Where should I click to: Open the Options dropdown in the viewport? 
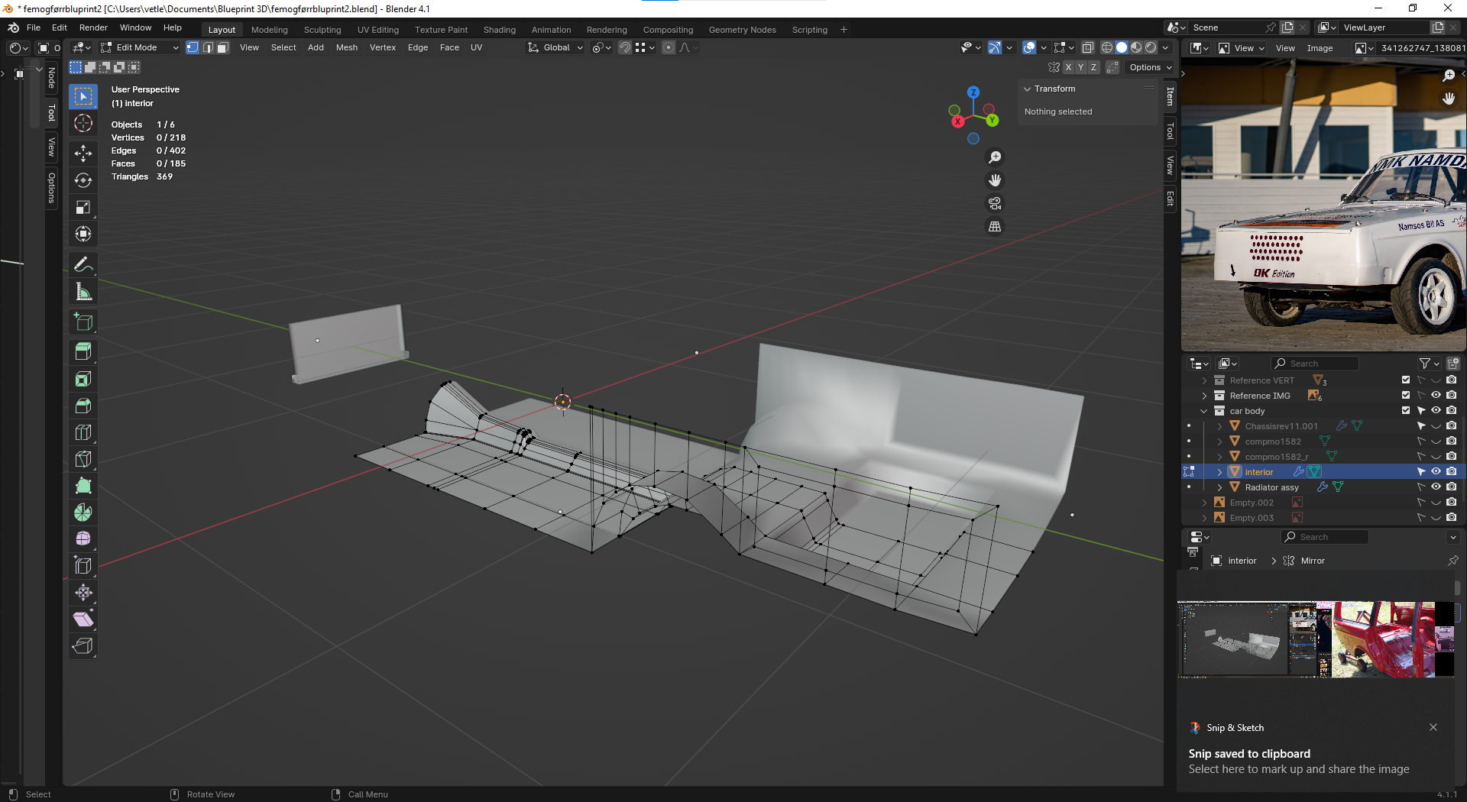click(x=1150, y=67)
